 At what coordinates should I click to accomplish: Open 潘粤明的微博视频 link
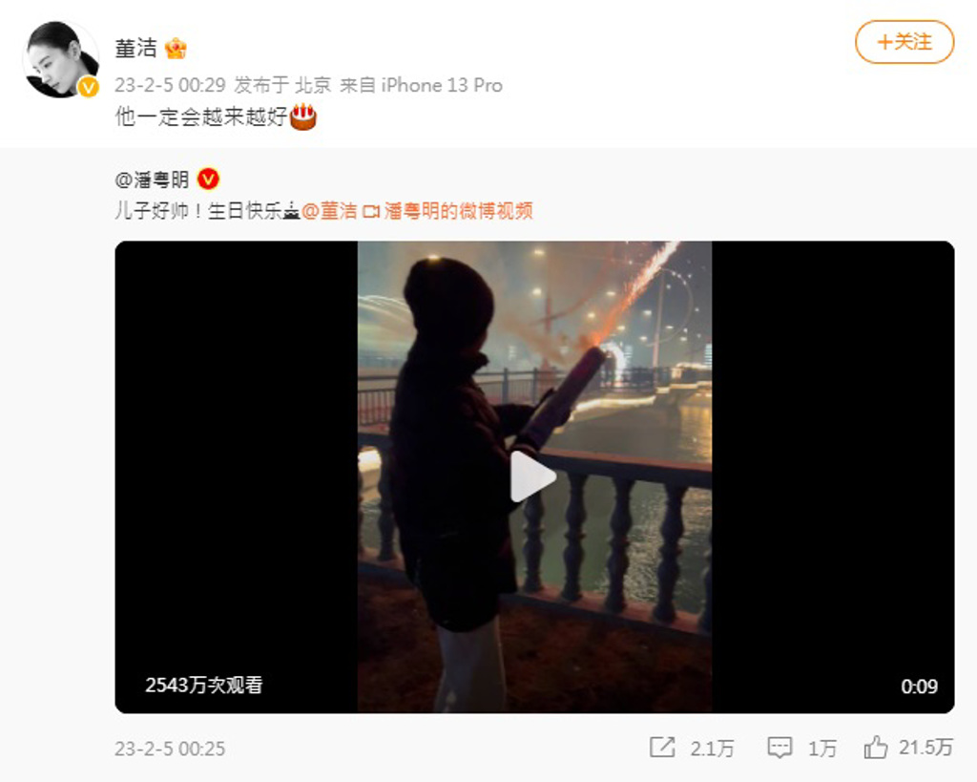coord(458,211)
